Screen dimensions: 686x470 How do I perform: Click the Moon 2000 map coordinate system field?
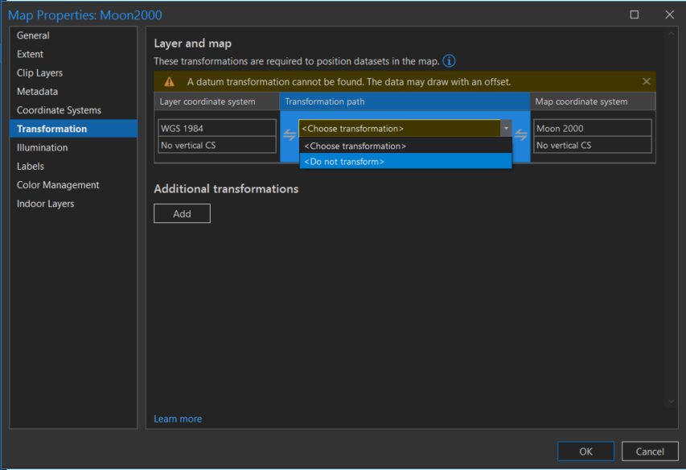coord(592,128)
